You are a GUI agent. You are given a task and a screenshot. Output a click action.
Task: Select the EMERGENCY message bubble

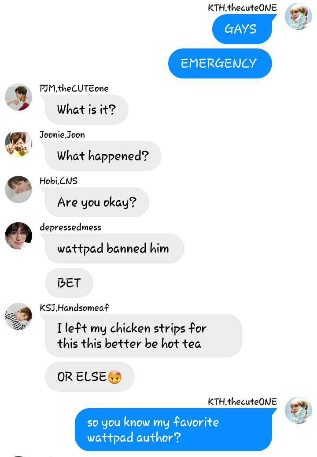click(220, 63)
